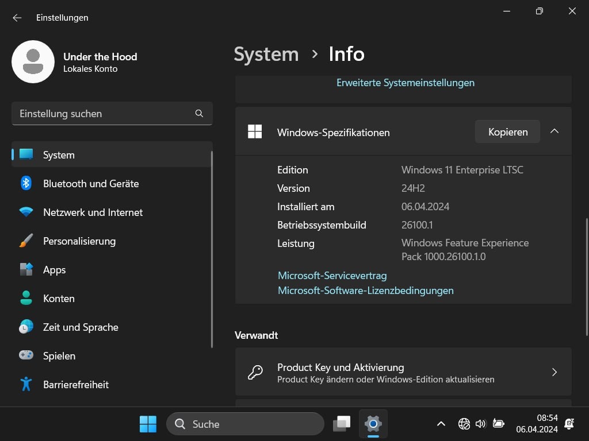Click the Konten person icon
Screen dimensions: 589x441
pyautogui.click(x=26, y=298)
